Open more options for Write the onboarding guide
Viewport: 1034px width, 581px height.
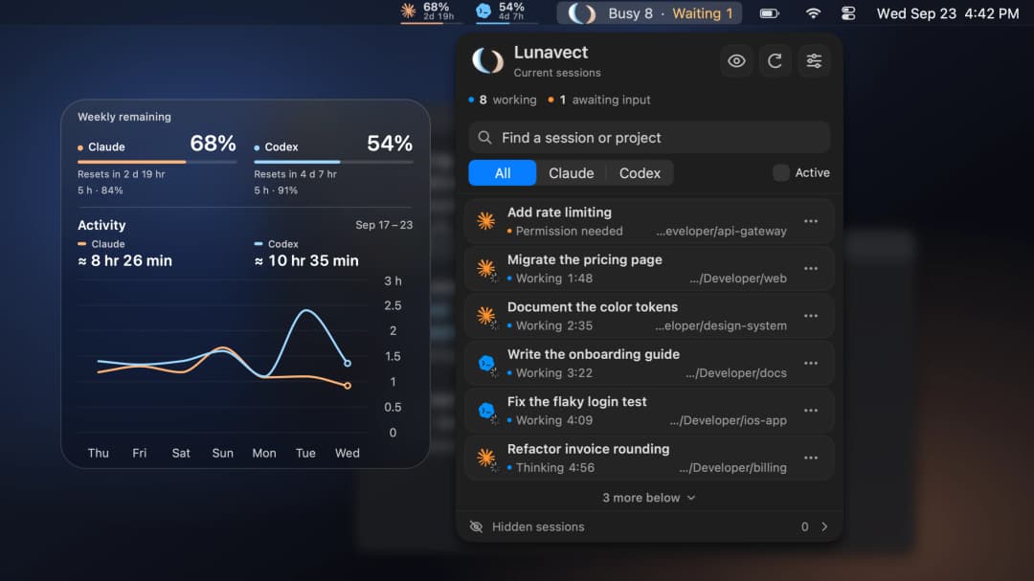pos(811,364)
